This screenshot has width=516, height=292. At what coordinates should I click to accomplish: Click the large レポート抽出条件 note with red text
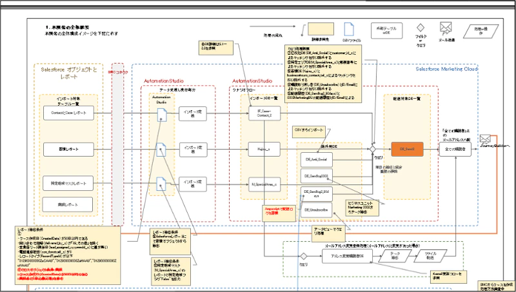68,255
